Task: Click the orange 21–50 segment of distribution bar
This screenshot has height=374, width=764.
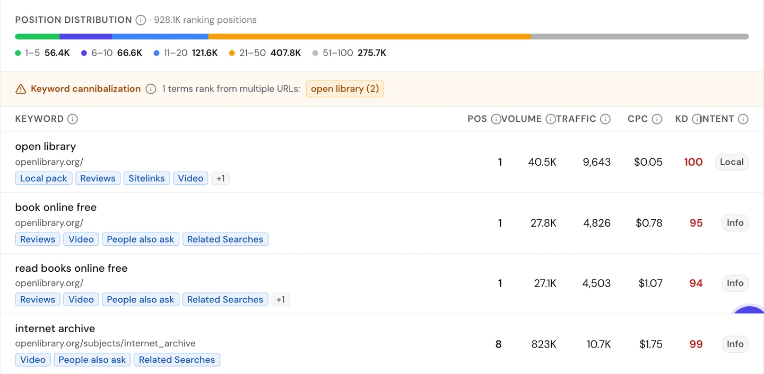Action: (369, 37)
